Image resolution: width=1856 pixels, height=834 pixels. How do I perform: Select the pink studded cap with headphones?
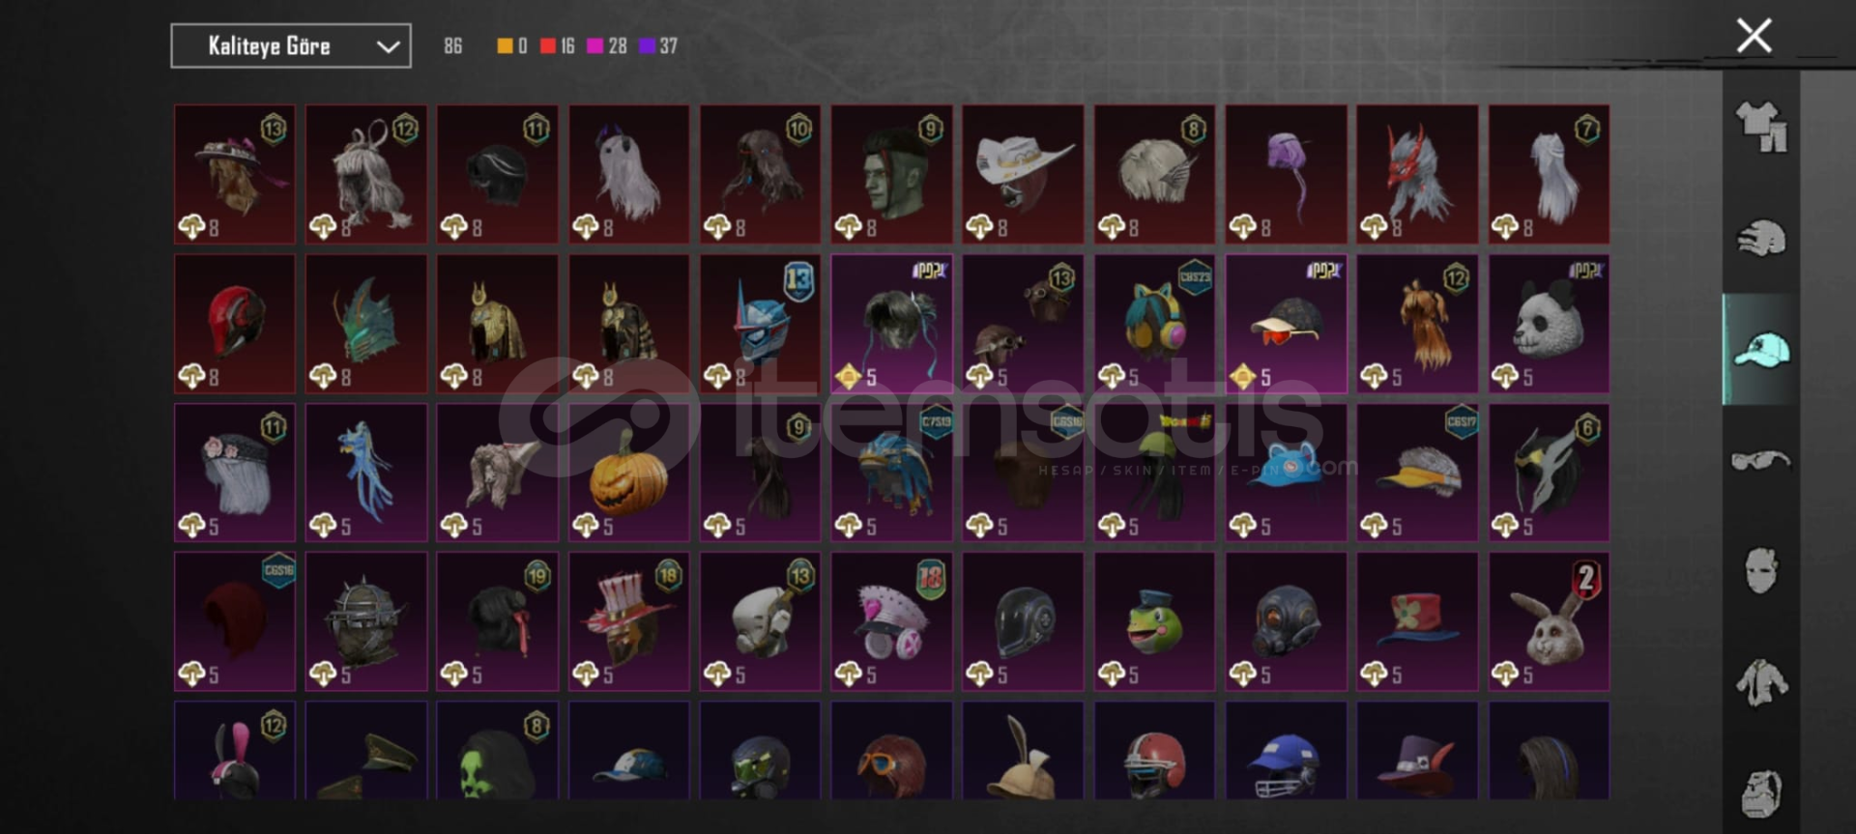[891, 621]
